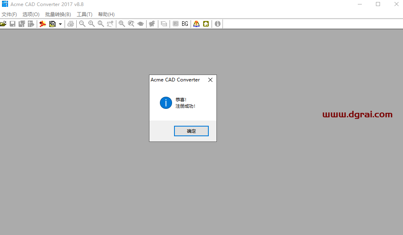Open the batch convert files icon

point(52,24)
